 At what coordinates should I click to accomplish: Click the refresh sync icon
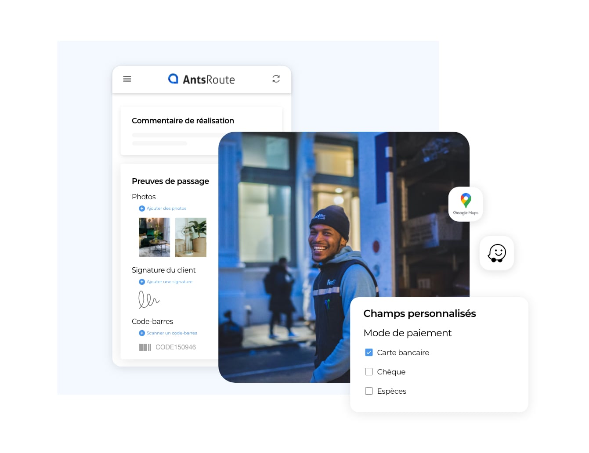(x=276, y=79)
